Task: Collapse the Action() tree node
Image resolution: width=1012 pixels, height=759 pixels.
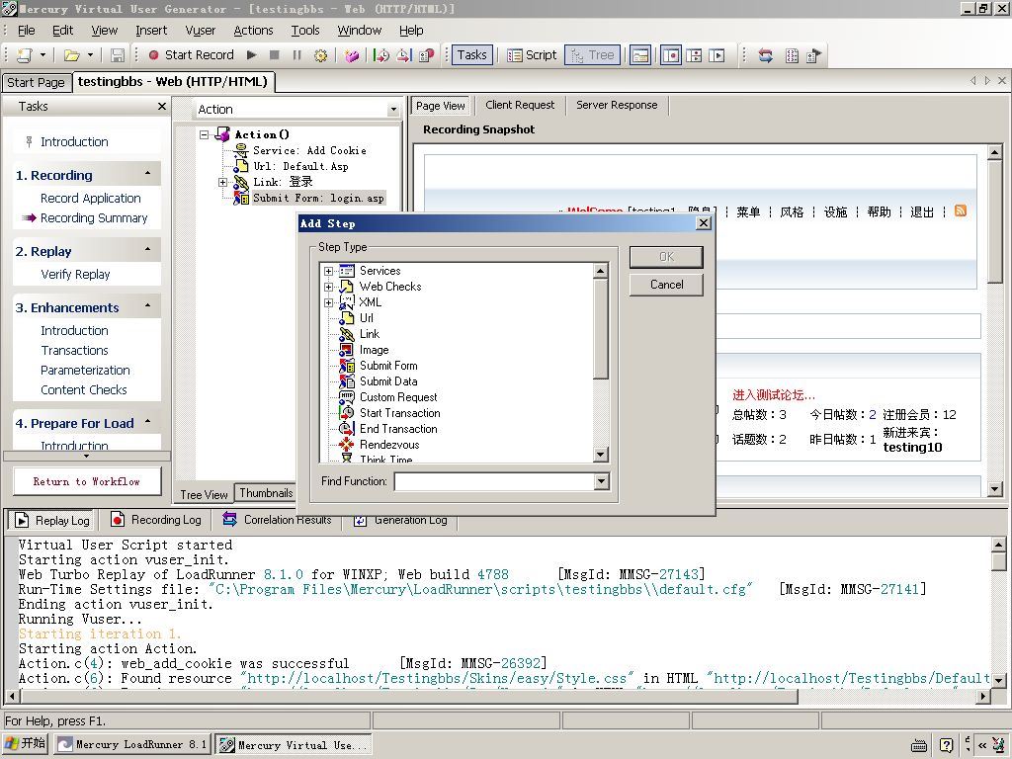Action: 204,134
